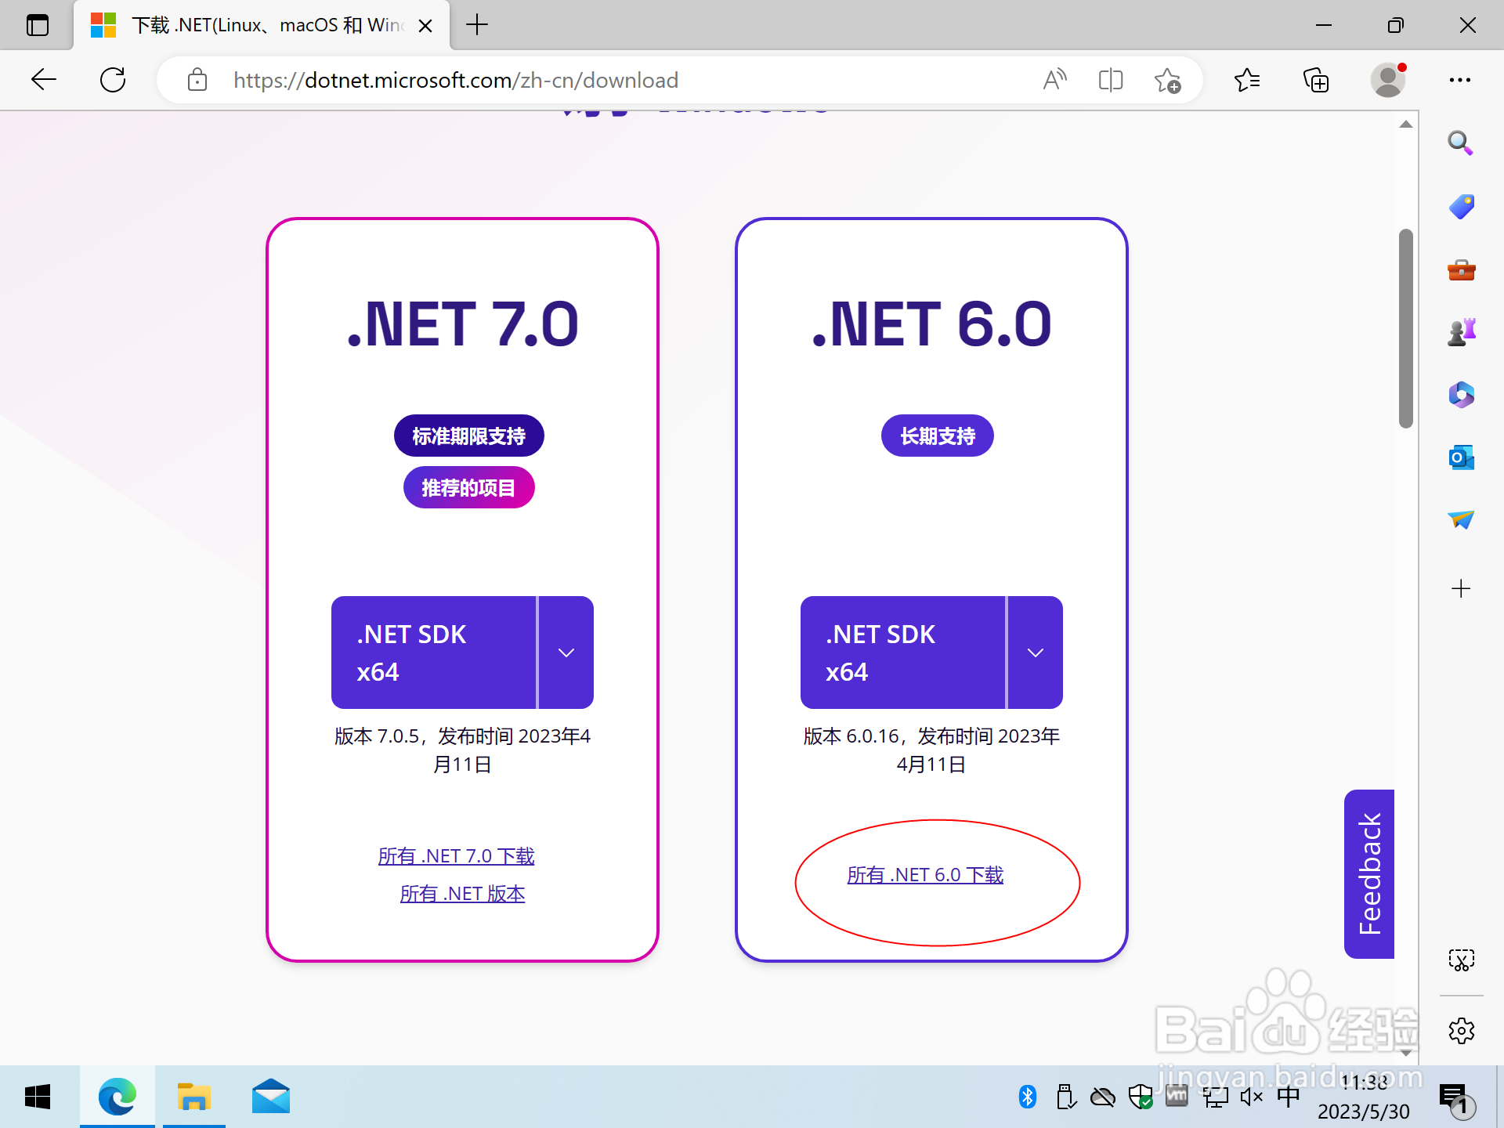
Task: Open 所有 .NET 6.0 下载 link
Action: pos(925,875)
